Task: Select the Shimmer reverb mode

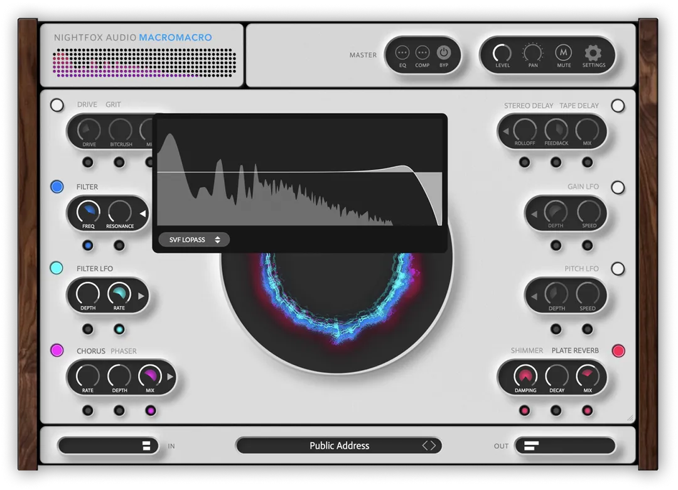Action: 527,351
